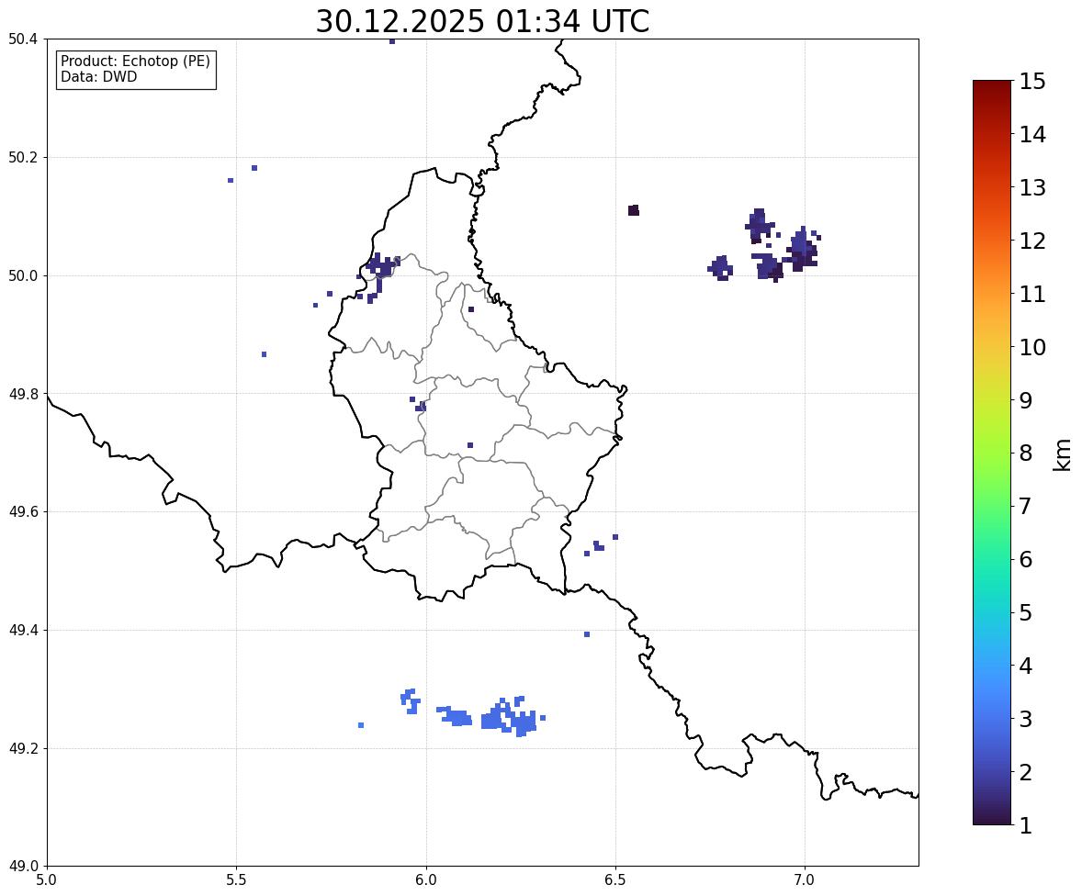This screenshot has height=896, width=1082.
Task: Click the vertical echotop colorbar
Action: pyautogui.click(x=992, y=453)
